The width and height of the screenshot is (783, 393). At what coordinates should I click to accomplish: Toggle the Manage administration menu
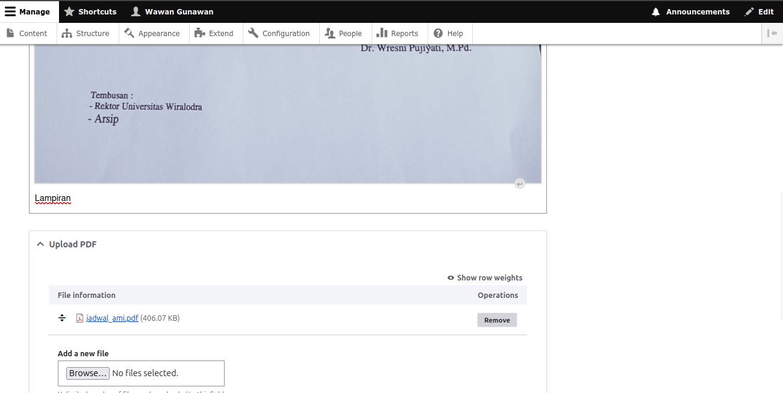[x=28, y=11]
